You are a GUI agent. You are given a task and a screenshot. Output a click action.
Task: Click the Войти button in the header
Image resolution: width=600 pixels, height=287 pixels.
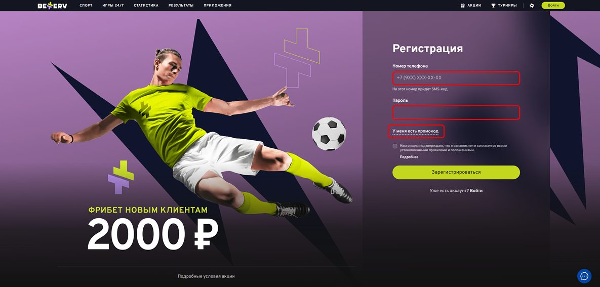coord(553,6)
